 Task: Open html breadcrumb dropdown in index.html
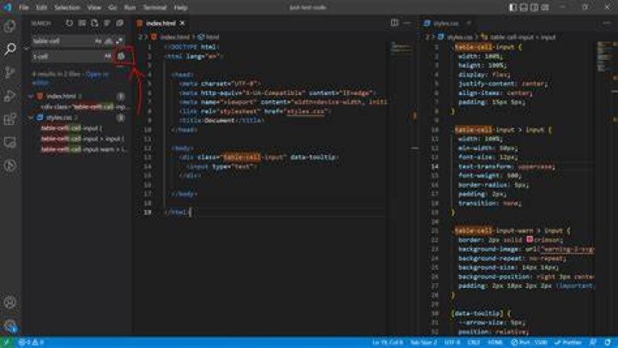209,37
